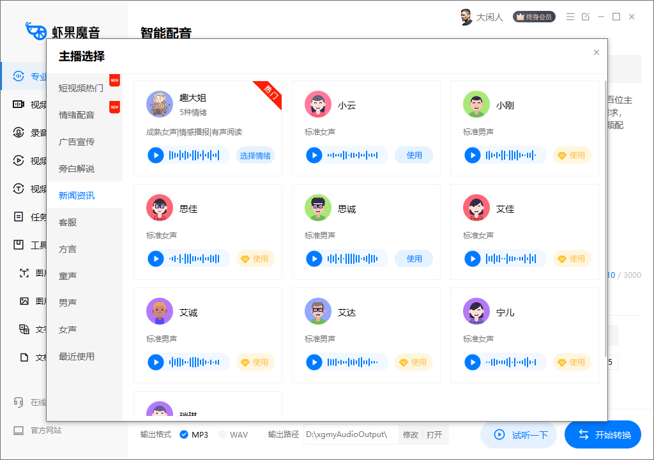This screenshot has width=654, height=460.
Task: Open the 童声 category
Action: point(85,276)
